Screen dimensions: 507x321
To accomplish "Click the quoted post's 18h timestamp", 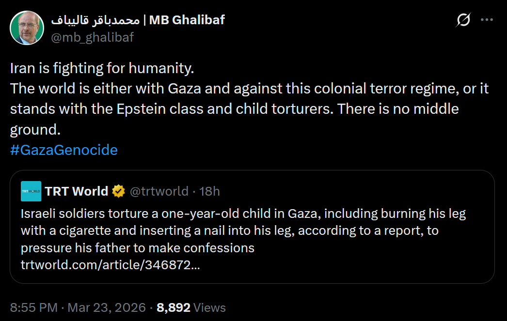I will click(209, 191).
